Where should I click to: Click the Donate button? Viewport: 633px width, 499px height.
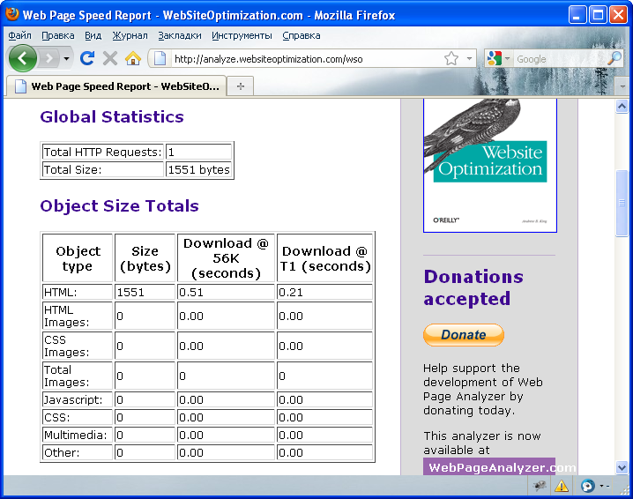point(464,335)
